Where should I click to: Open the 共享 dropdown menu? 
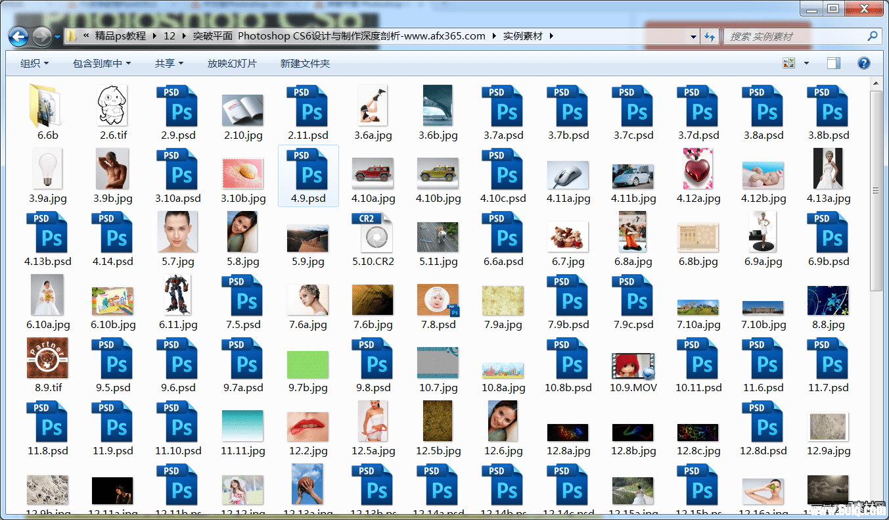point(169,64)
